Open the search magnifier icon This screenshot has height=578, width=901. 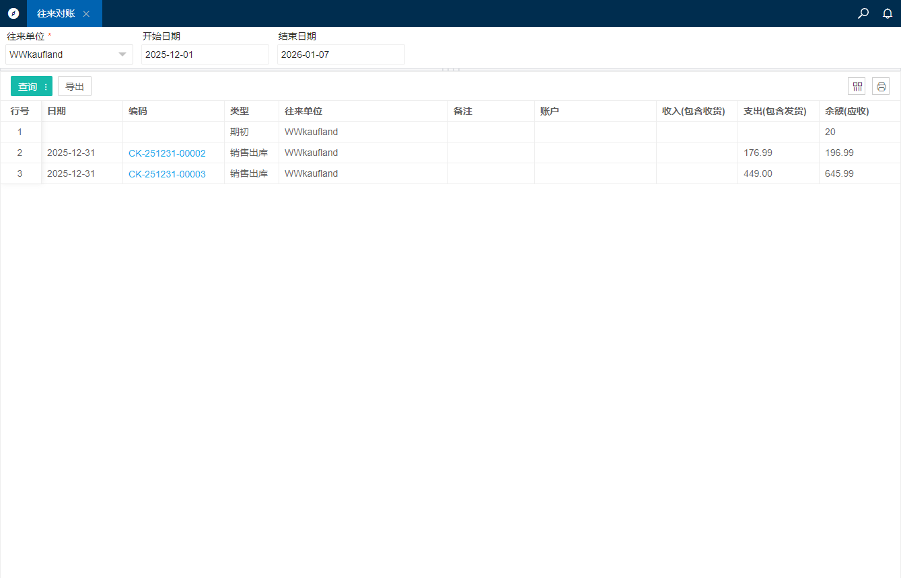tap(863, 13)
